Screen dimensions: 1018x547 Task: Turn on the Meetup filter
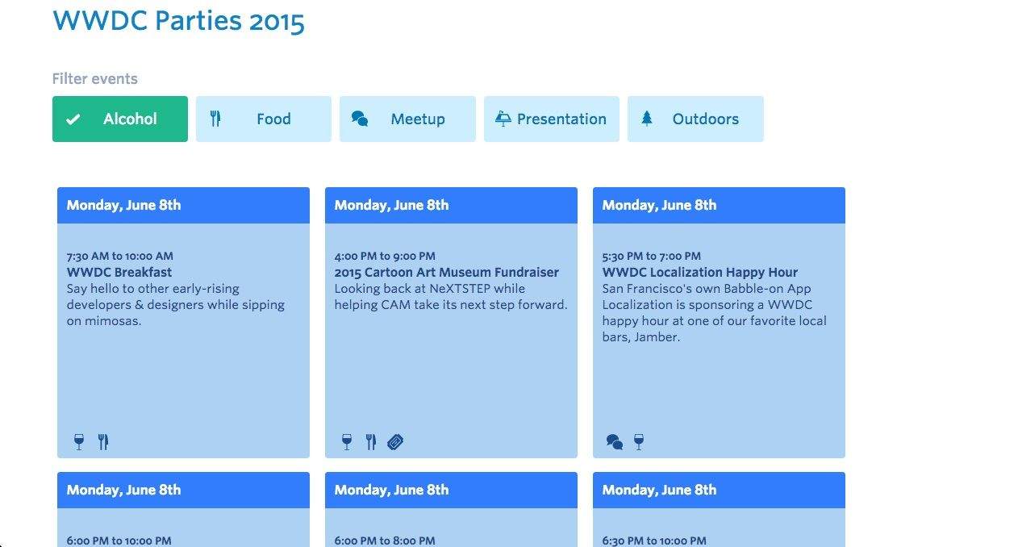407,119
